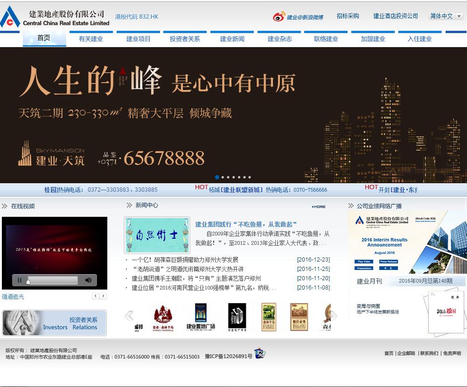Open the Palladio project logo

click(299, 317)
